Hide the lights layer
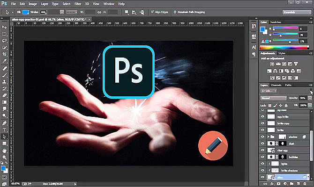The image size is (314, 187). [x=262, y=164]
